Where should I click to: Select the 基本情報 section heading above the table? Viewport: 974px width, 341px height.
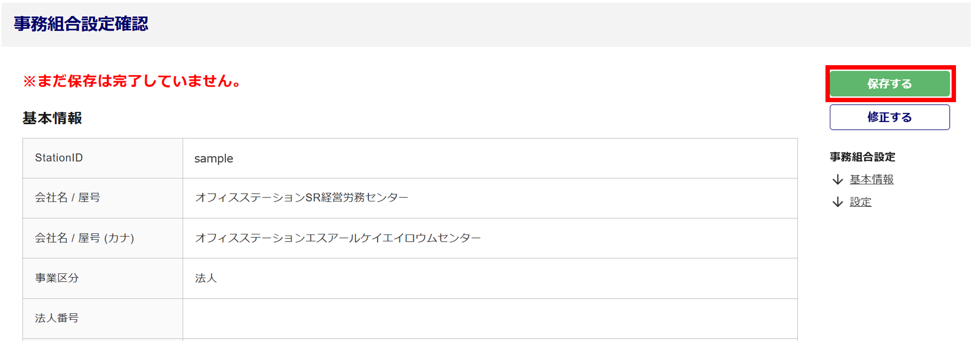(x=52, y=118)
